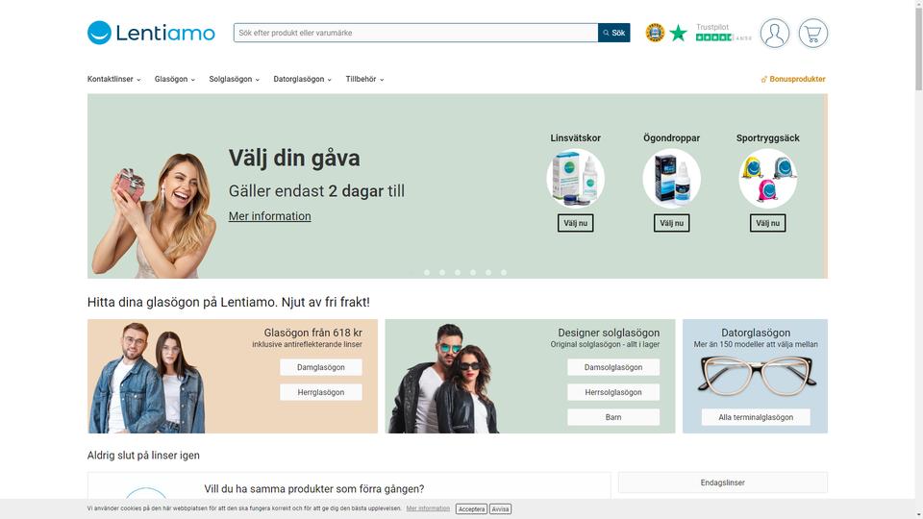Open the Glasögon menu
The height and width of the screenshot is (519, 923).
(x=175, y=79)
